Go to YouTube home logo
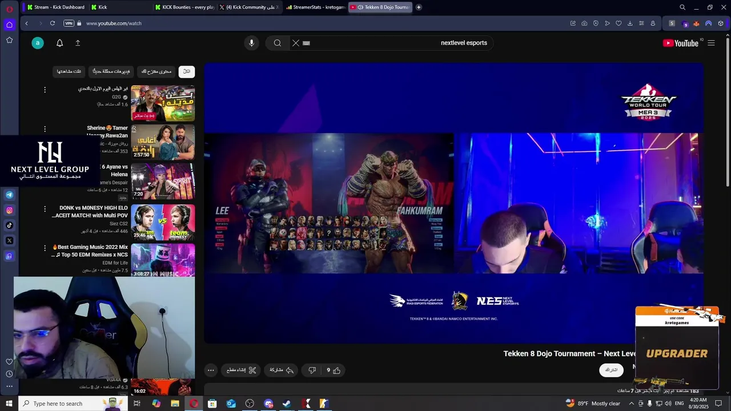The image size is (731, 411). pos(681,43)
